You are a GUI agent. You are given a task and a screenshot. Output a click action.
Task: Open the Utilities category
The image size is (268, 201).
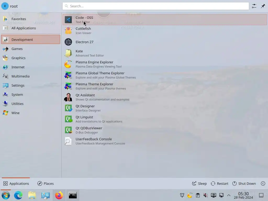31,104
